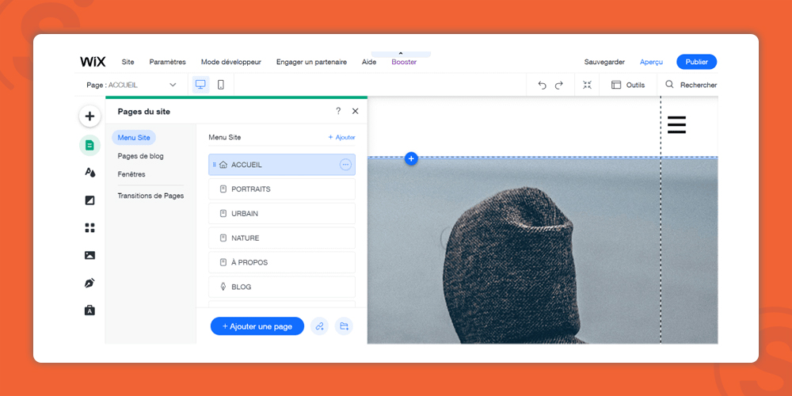This screenshot has height=396, width=792.
Task: Select the BLOG page row
Action: click(282, 287)
